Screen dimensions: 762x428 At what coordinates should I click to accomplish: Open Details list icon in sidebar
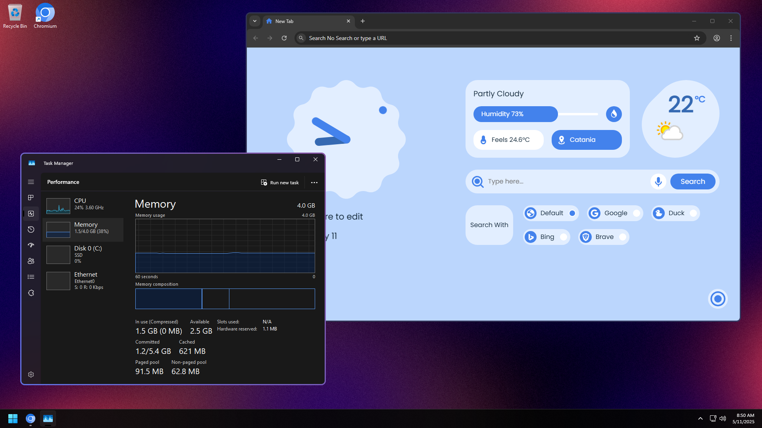(x=31, y=277)
